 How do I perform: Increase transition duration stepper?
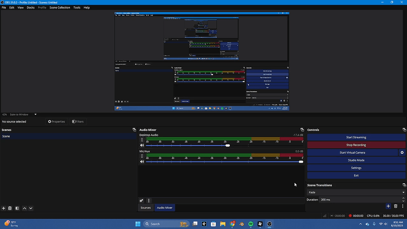tap(403, 198)
